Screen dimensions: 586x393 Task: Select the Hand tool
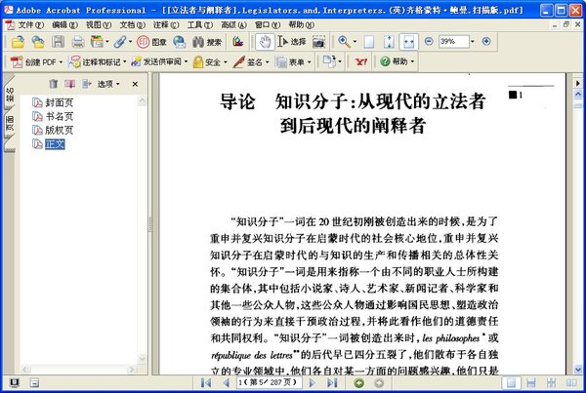[x=265, y=42]
